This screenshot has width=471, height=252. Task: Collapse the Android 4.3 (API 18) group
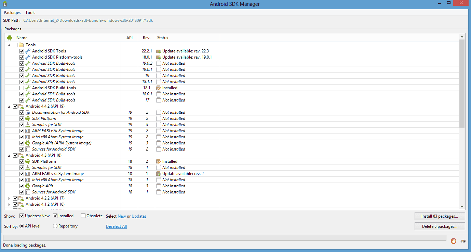9,155
